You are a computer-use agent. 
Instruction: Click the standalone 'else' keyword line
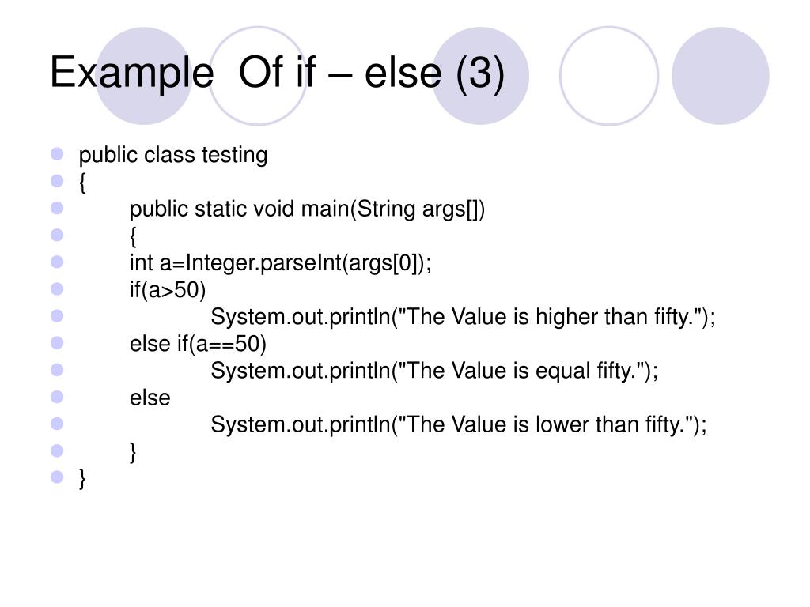[x=150, y=398]
